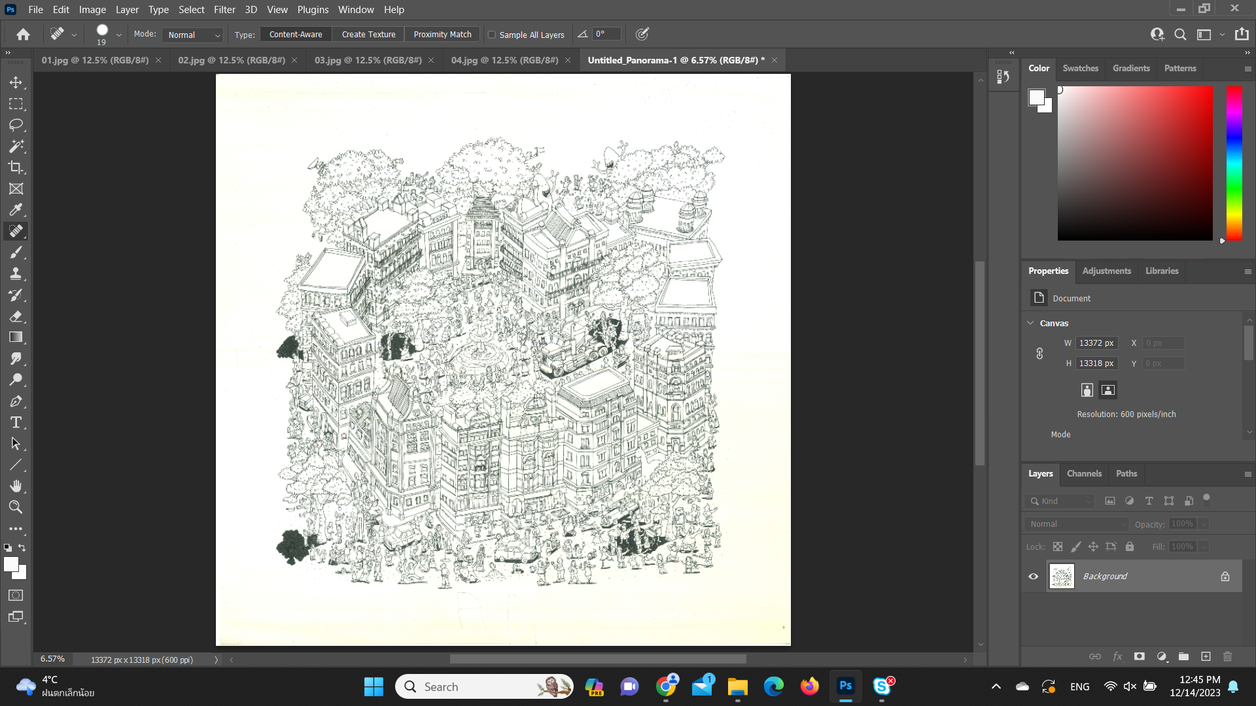Viewport: 1256px width, 706px height.
Task: Select the Rectangular Marquee tool
Action: point(16,104)
